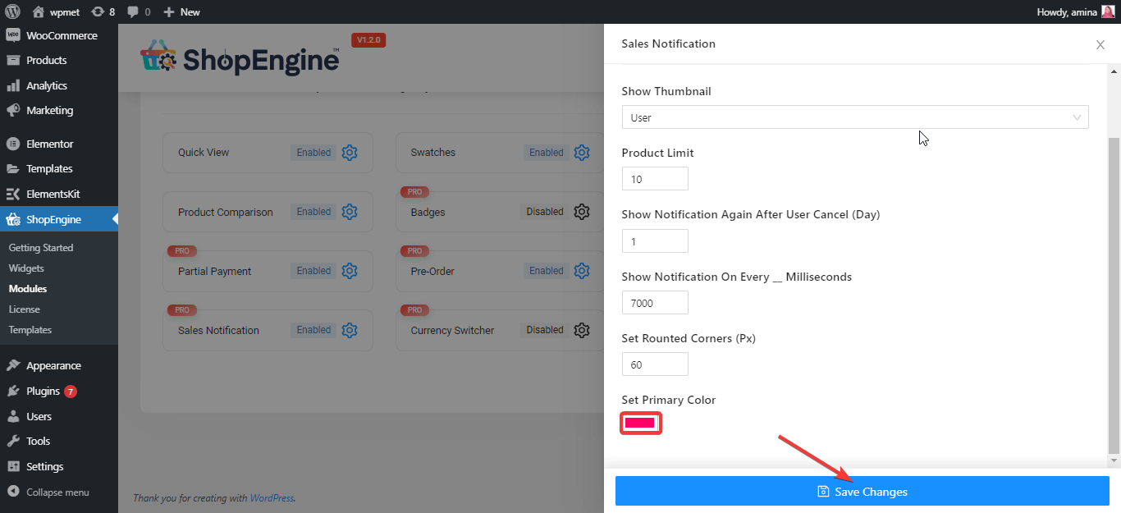Click Currency Switcher Disabled badge
1121x513 pixels.
545,330
